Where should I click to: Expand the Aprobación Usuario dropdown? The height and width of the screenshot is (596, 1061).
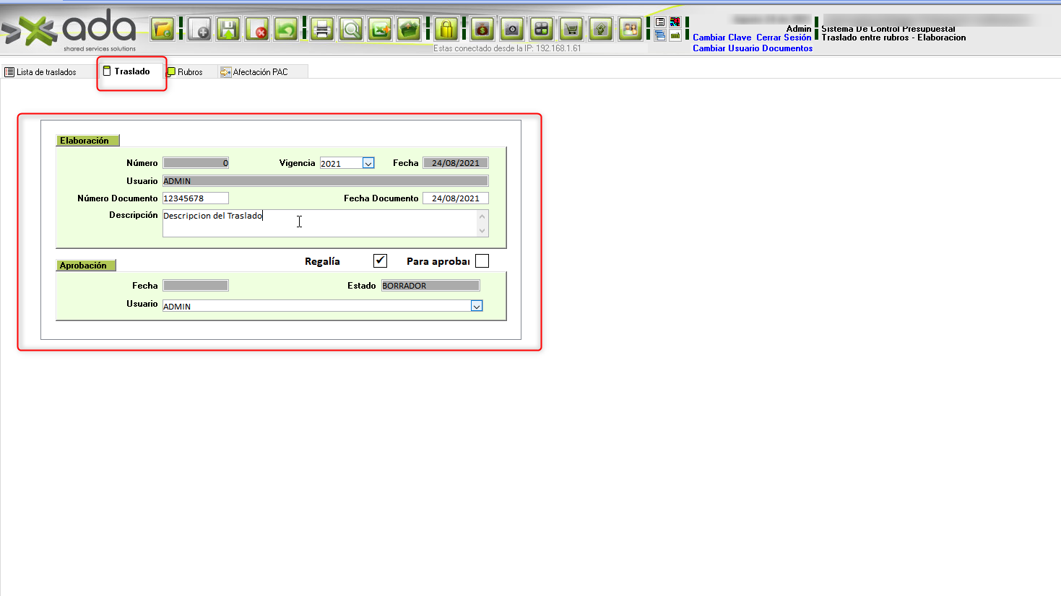click(477, 307)
